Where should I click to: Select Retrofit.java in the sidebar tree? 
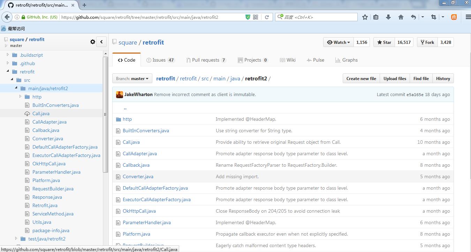coord(45,205)
